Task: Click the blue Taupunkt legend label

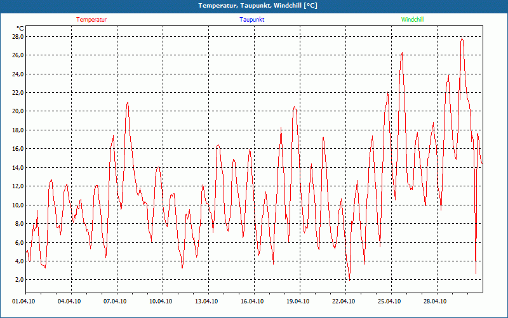Action: [x=251, y=20]
